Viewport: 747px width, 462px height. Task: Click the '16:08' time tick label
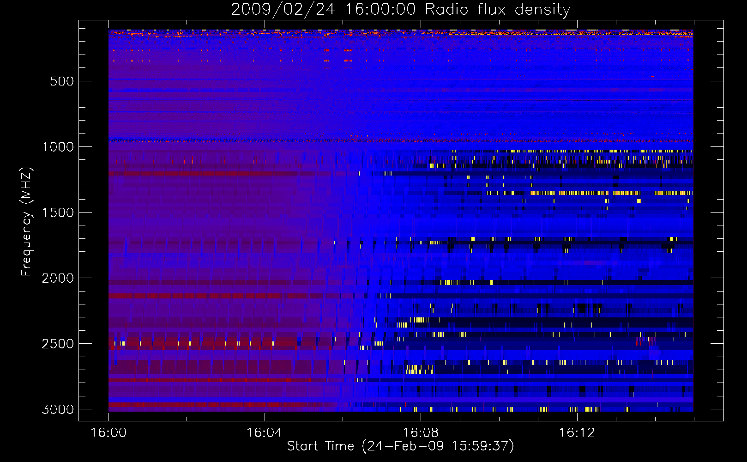[421, 432]
